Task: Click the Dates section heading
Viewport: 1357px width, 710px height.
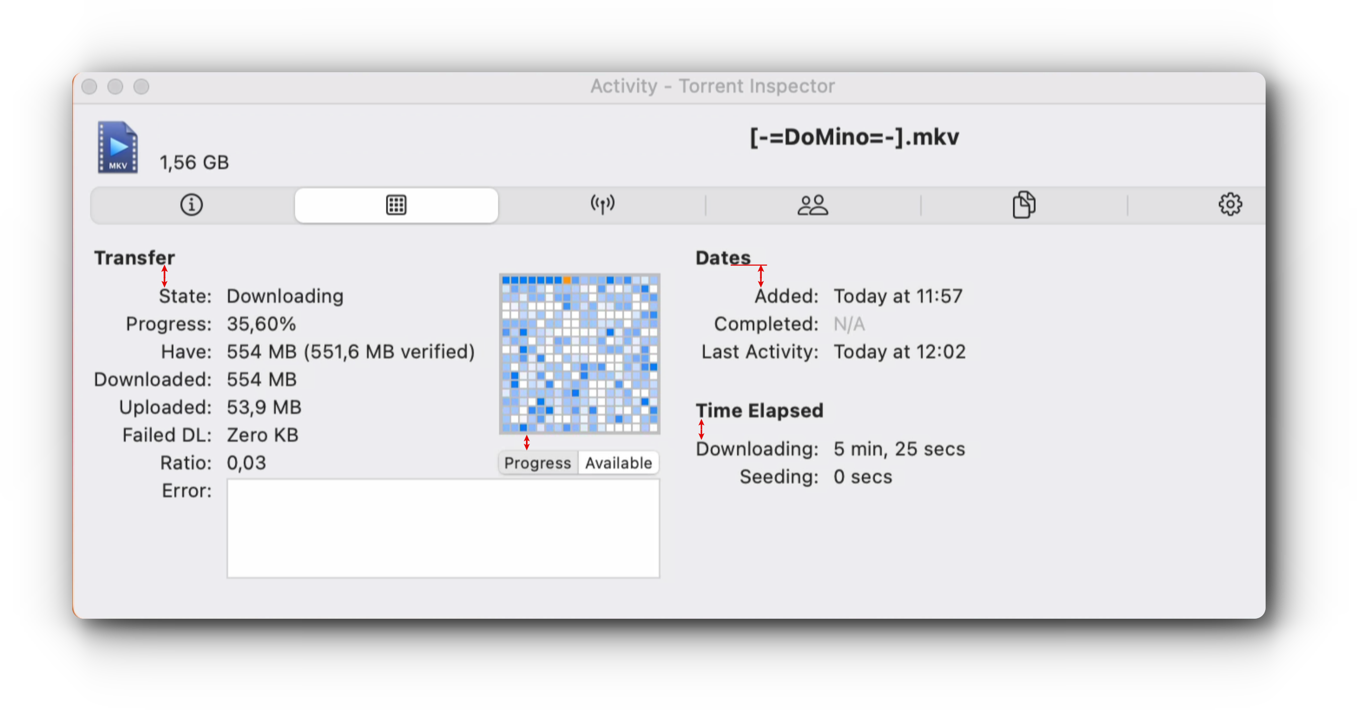Action: 723,258
